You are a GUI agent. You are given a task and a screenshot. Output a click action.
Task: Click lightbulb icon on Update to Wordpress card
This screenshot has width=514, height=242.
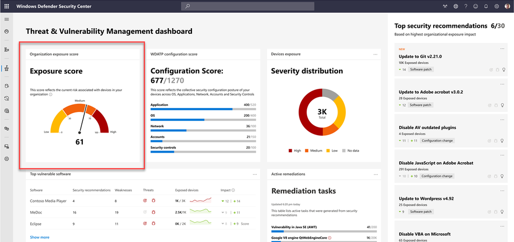click(502, 212)
